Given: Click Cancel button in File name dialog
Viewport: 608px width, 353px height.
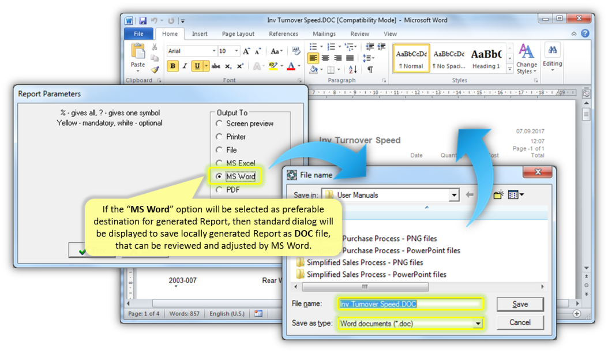Looking at the screenshot, I should pos(520,322).
